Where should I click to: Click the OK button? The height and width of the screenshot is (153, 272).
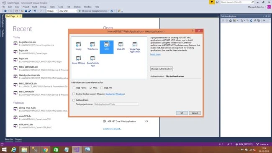click(x=182, y=113)
